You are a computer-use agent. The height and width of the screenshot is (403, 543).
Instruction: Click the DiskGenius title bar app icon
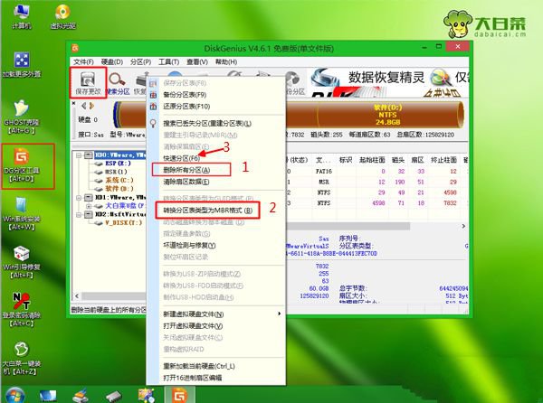[x=75, y=48]
